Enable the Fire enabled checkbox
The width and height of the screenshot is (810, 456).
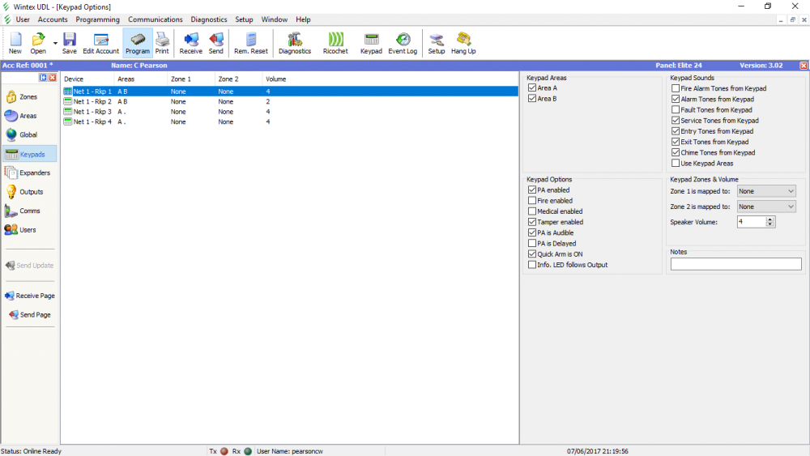coord(532,201)
